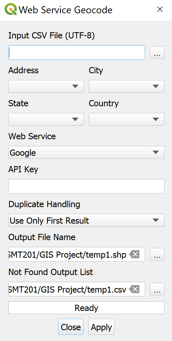
Task: Browse for input CSV file
Action: coord(157,53)
